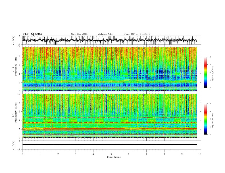
Task: Click the date 'Oct. 16, 2024'
Action: click(x=79, y=34)
